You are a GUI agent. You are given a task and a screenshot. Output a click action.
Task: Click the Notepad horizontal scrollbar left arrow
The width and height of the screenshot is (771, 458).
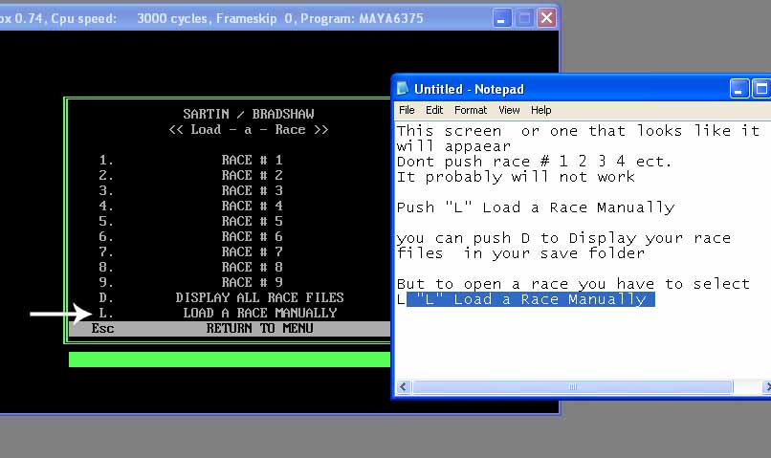[x=404, y=386]
